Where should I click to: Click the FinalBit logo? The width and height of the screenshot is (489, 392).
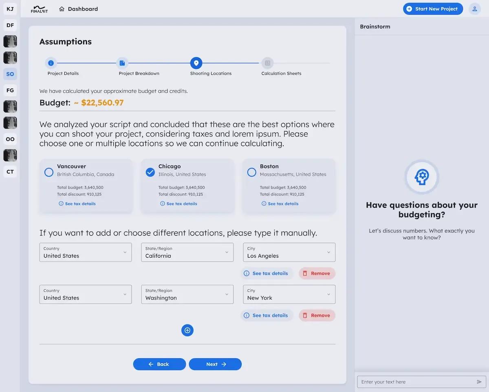tap(39, 9)
